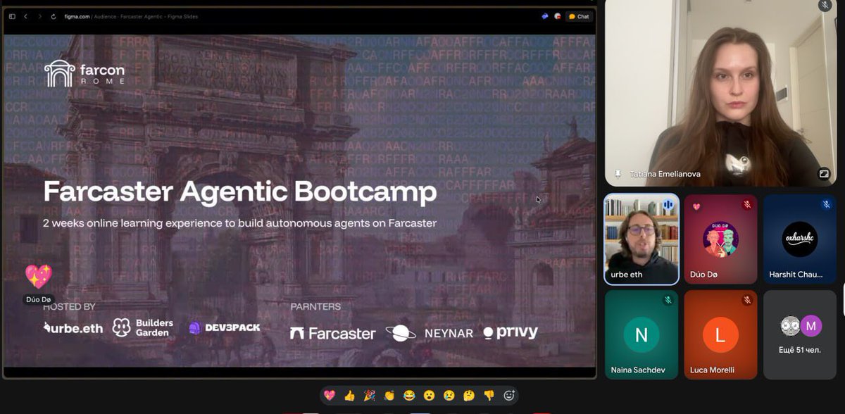Click the audio indicator on urbe eth tile

pyautogui.click(x=668, y=205)
